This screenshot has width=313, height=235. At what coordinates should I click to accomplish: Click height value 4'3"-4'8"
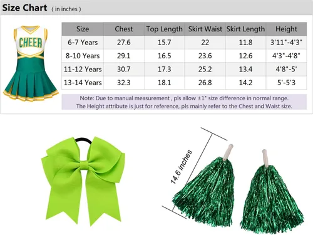286,56
